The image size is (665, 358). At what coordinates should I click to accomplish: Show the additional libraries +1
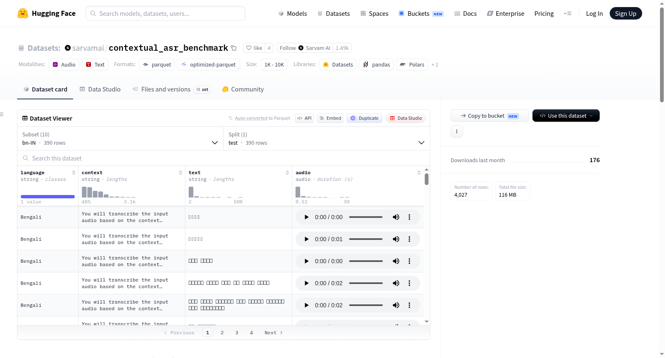[435, 65]
